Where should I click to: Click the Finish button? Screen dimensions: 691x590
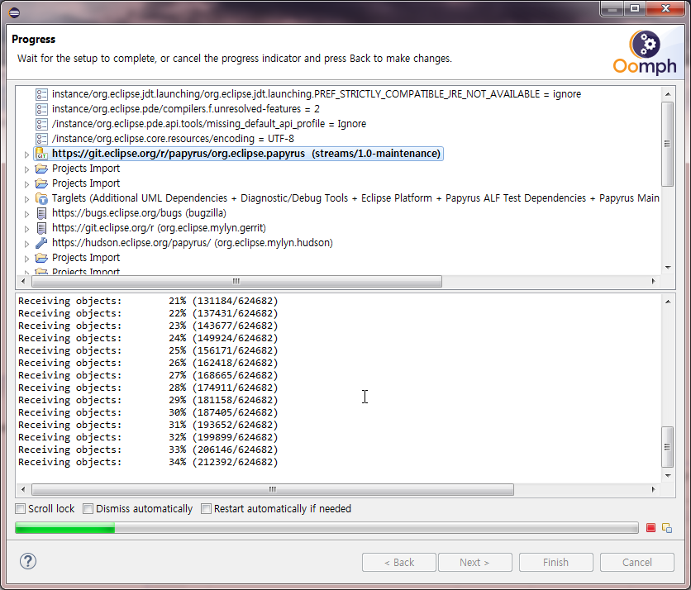coord(556,562)
